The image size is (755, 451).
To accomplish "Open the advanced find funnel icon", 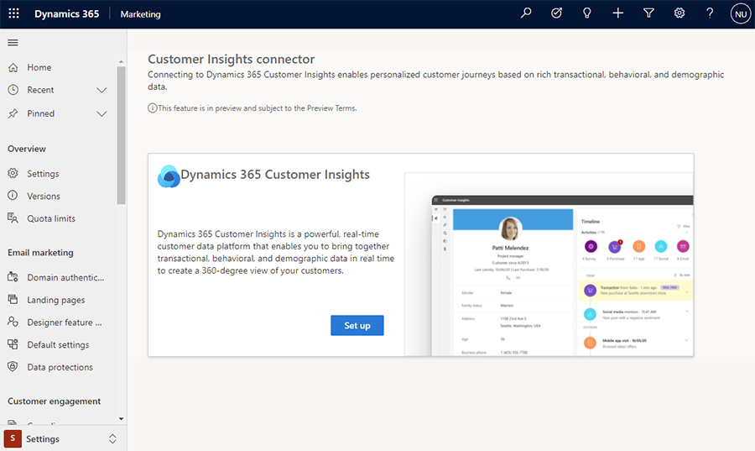I will pyautogui.click(x=648, y=13).
